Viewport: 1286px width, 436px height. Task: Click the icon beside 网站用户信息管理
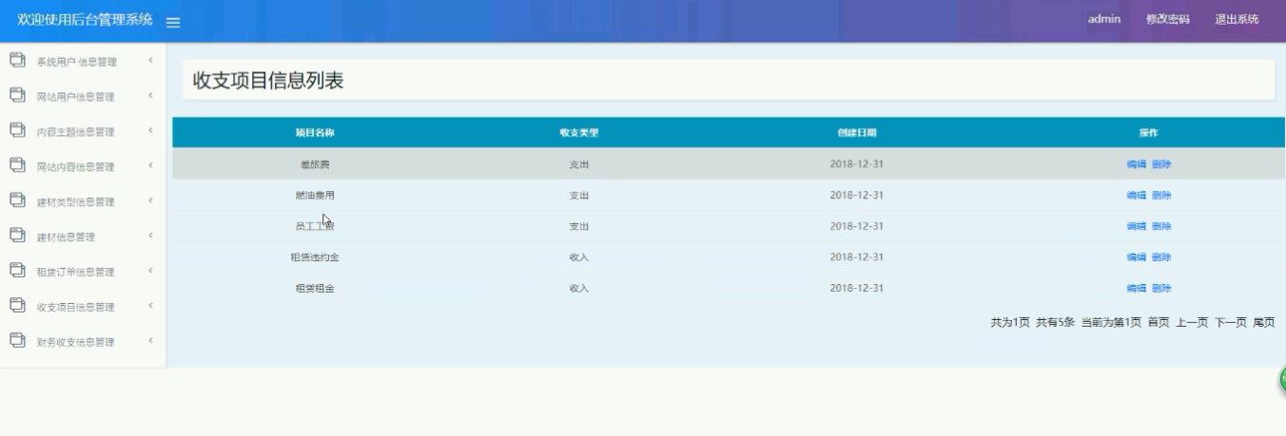(x=16, y=95)
